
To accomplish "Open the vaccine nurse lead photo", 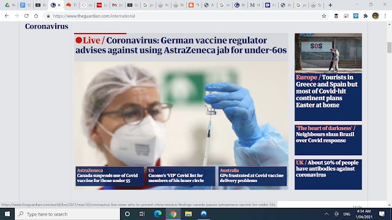I will tap(181, 114).
